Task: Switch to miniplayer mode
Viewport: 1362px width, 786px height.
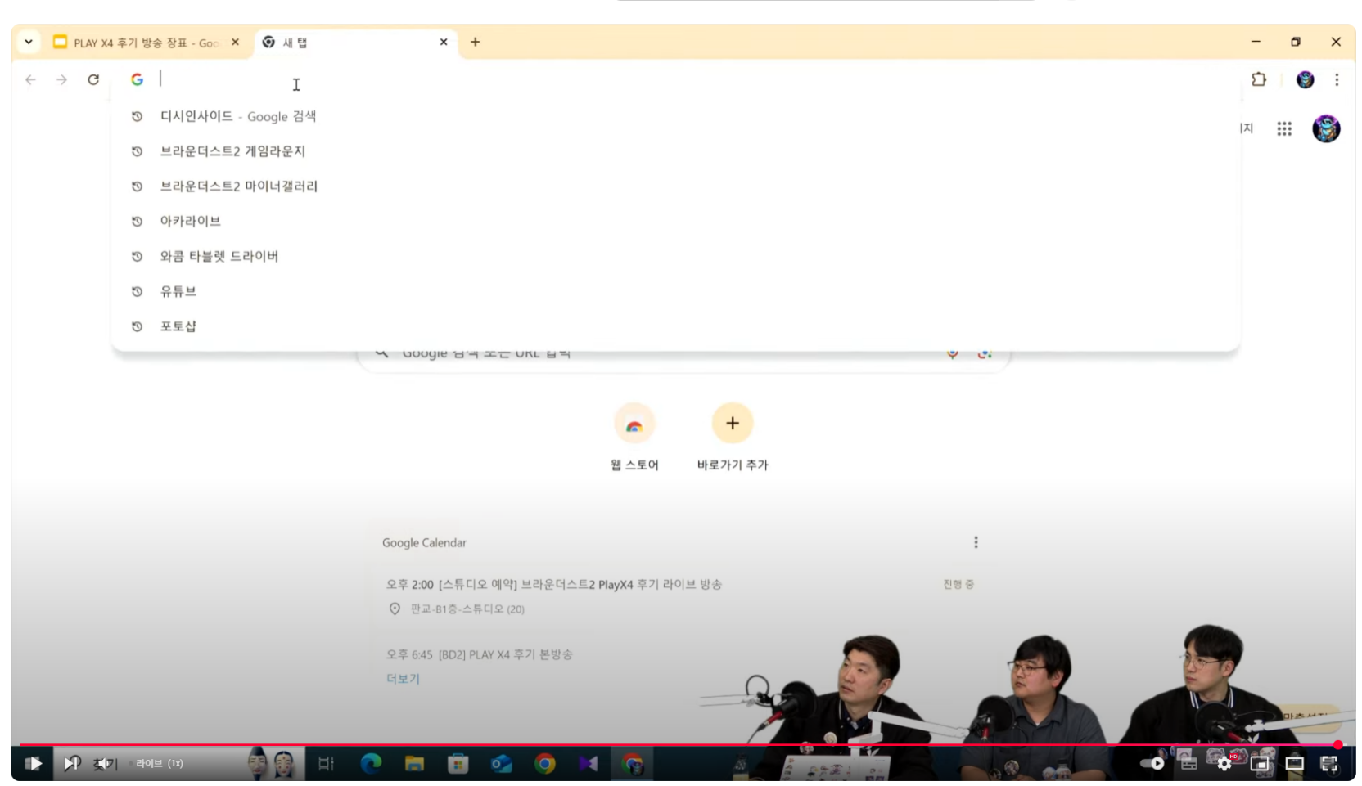Action: (1260, 763)
